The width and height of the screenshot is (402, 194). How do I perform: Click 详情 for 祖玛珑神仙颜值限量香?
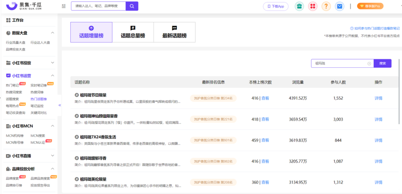379,119
